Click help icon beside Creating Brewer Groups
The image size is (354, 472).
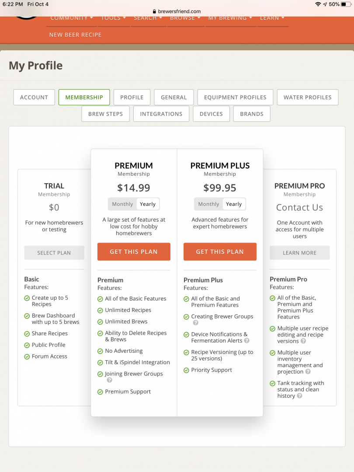click(x=196, y=323)
